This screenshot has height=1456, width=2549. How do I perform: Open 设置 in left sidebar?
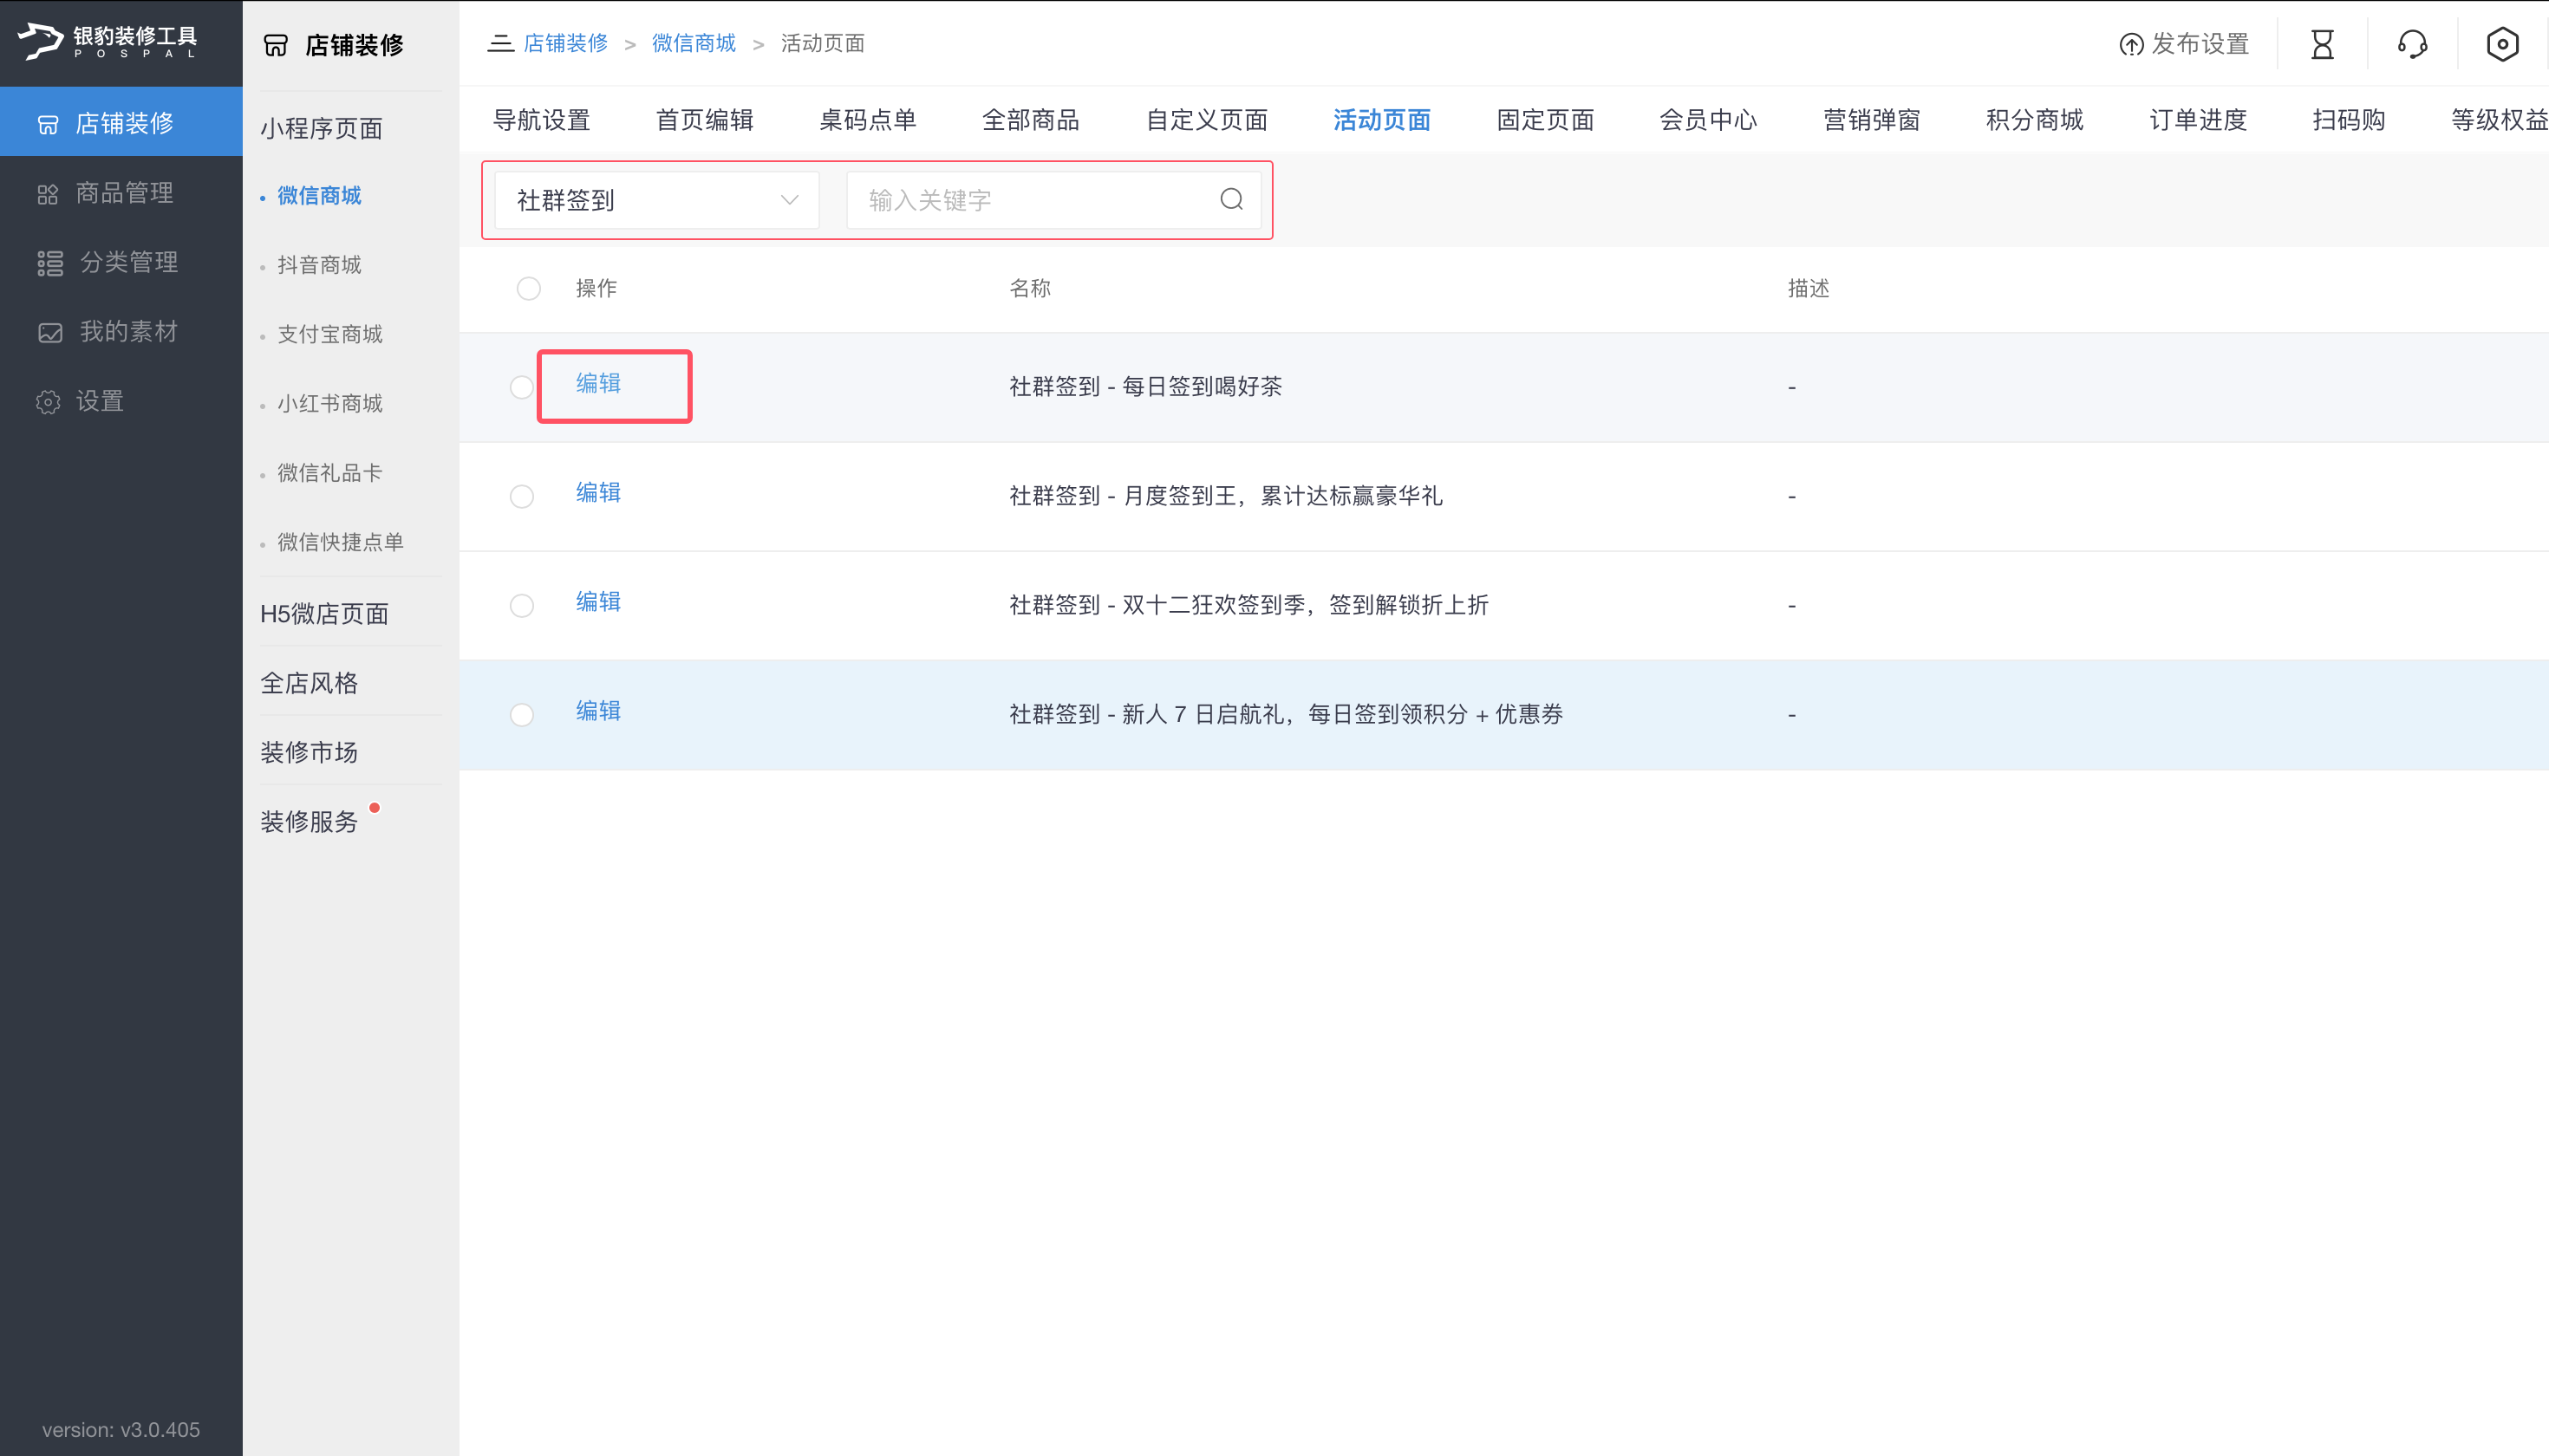pyautogui.click(x=98, y=401)
